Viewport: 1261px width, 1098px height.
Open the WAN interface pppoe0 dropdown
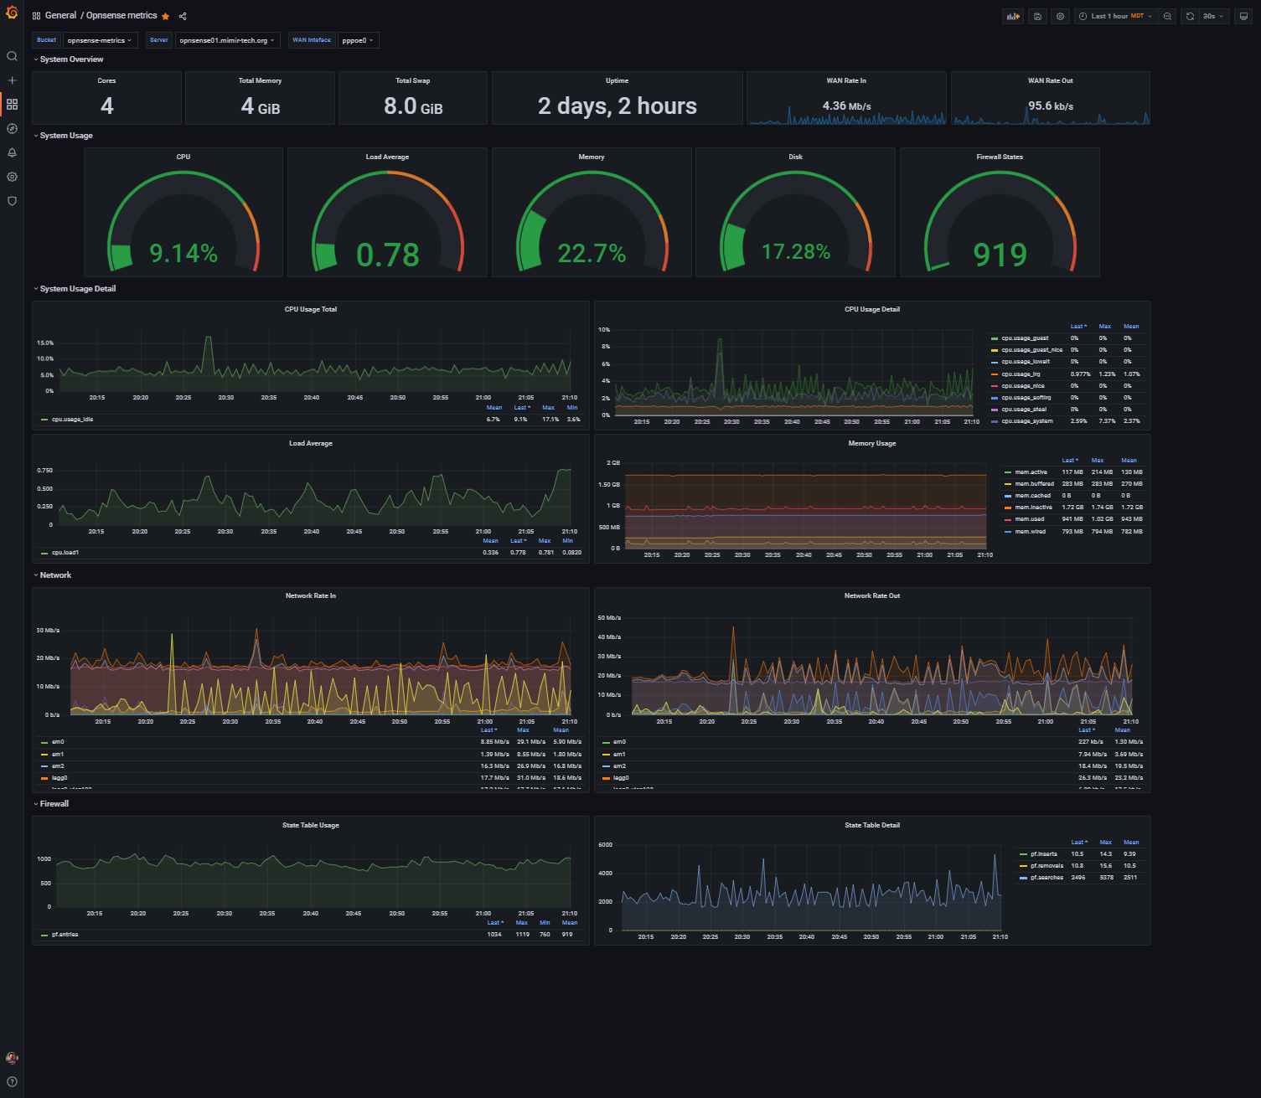pyautogui.click(x=358, y=40)
